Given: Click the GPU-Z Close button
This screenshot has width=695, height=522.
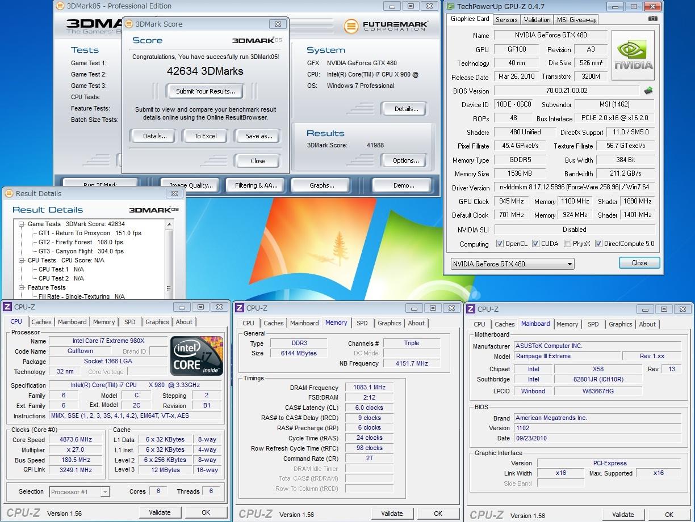Looking at the screenshot, I should pos(639,263).
